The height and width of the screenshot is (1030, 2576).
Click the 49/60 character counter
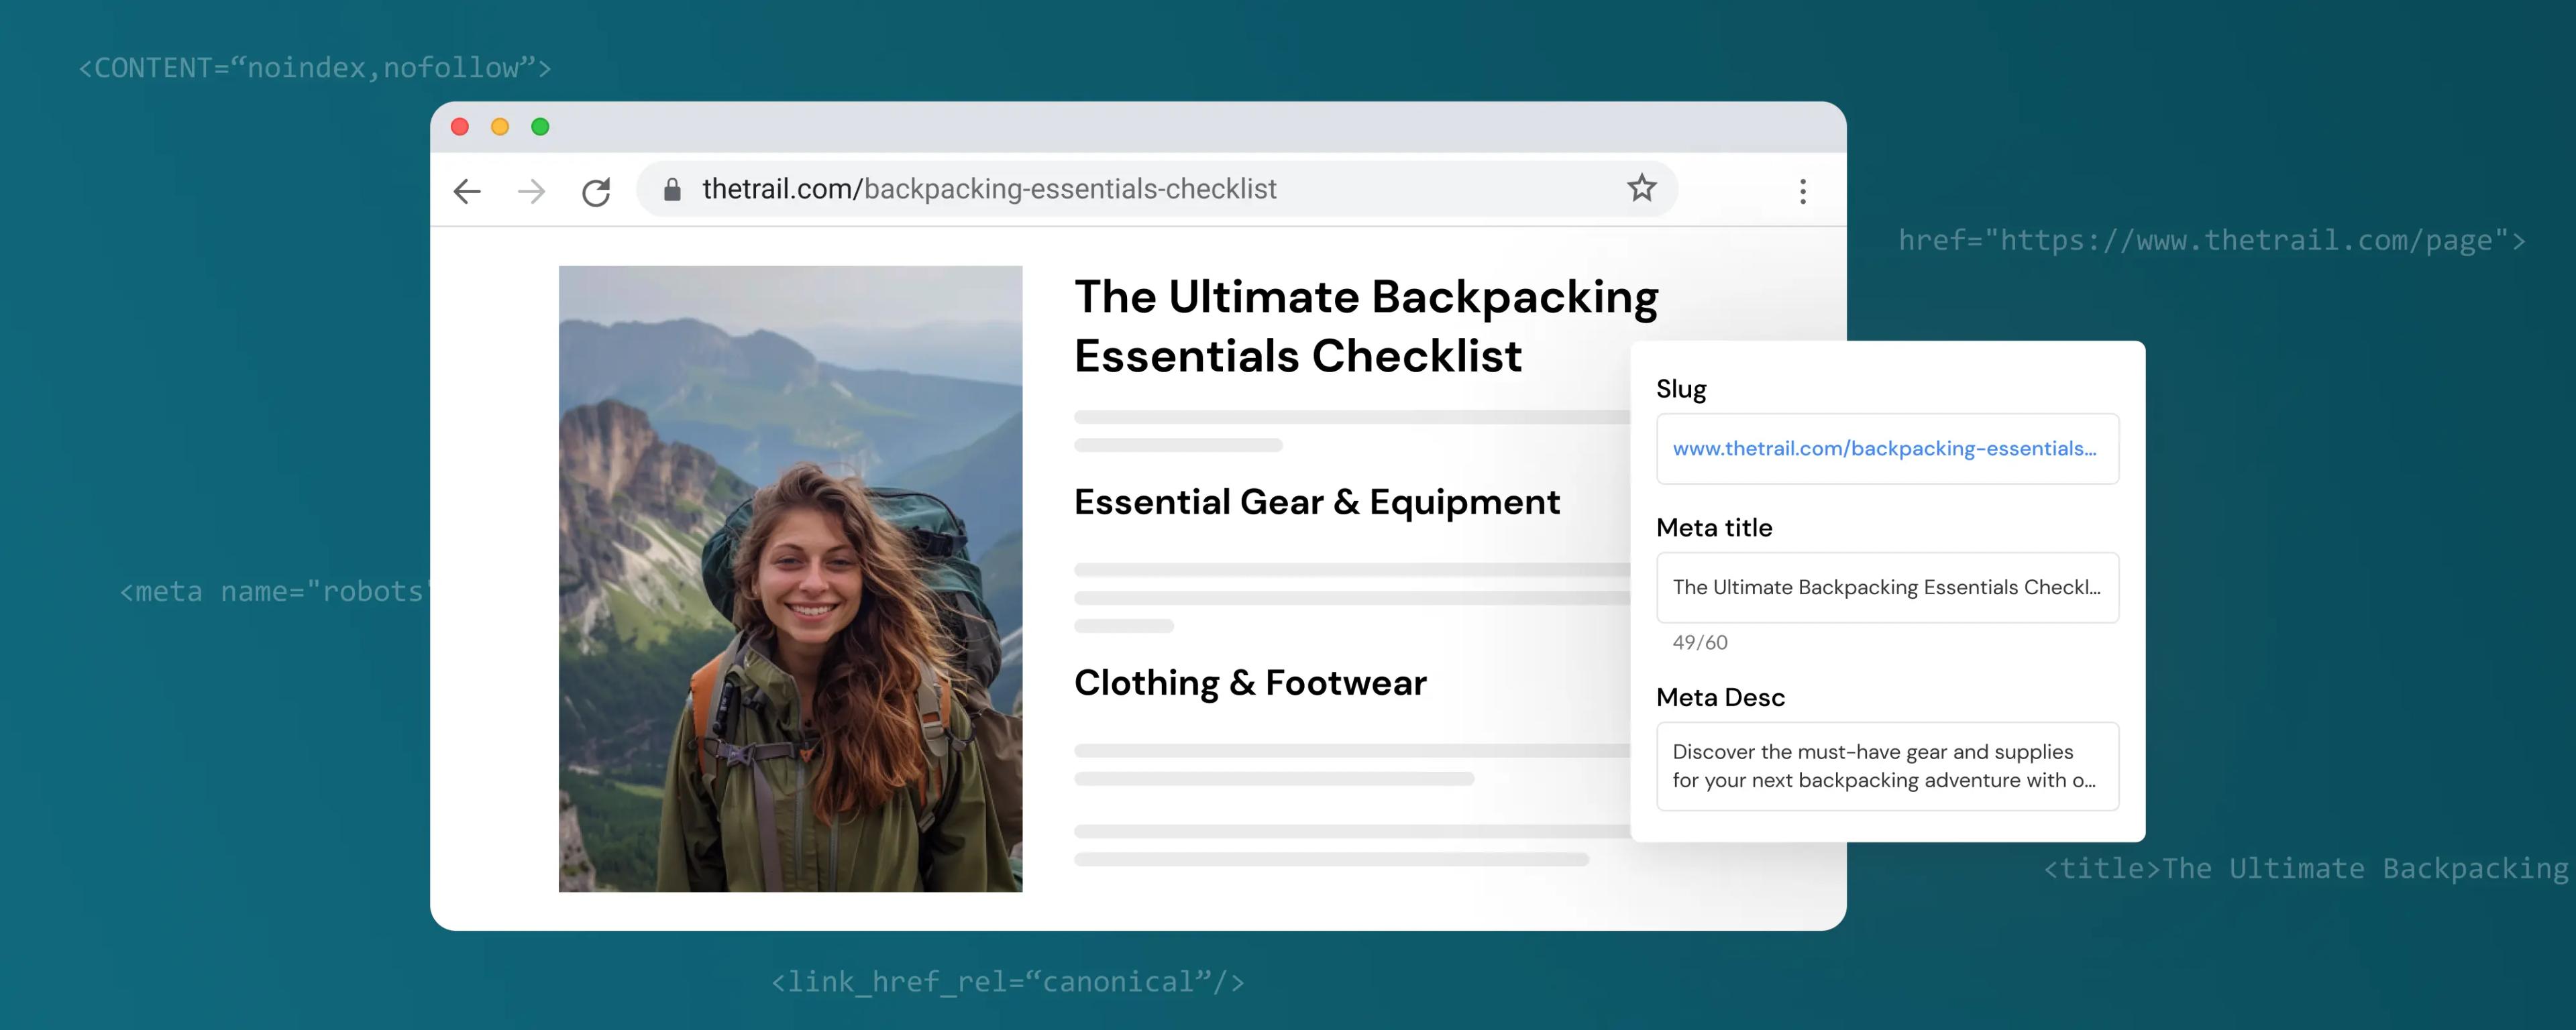point(1700,642)
